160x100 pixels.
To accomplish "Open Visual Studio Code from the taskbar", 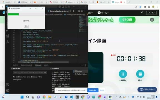I will point(72,97).
